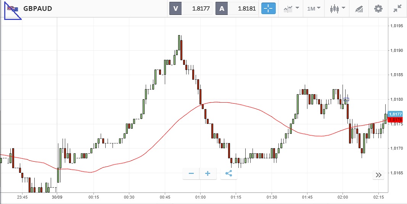Click the red 1,8176 moving average label
This screenshot has height=204, width=407.
click(x=395, y=120)
